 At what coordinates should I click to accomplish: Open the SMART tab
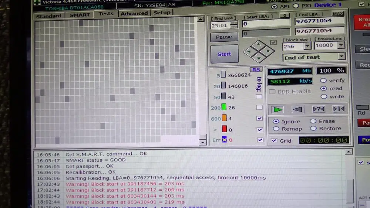(80, 15)
